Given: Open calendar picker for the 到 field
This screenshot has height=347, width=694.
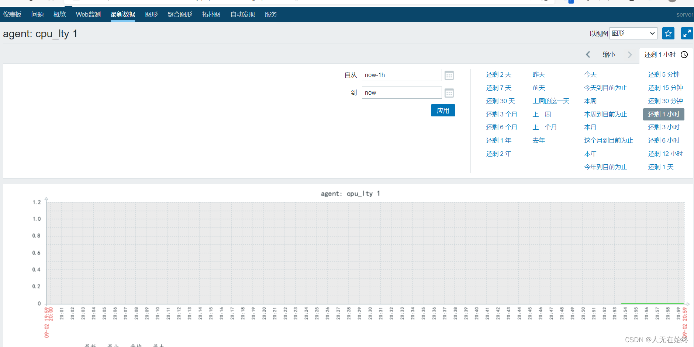Looking at the screenshot, I should pos(449,93).
